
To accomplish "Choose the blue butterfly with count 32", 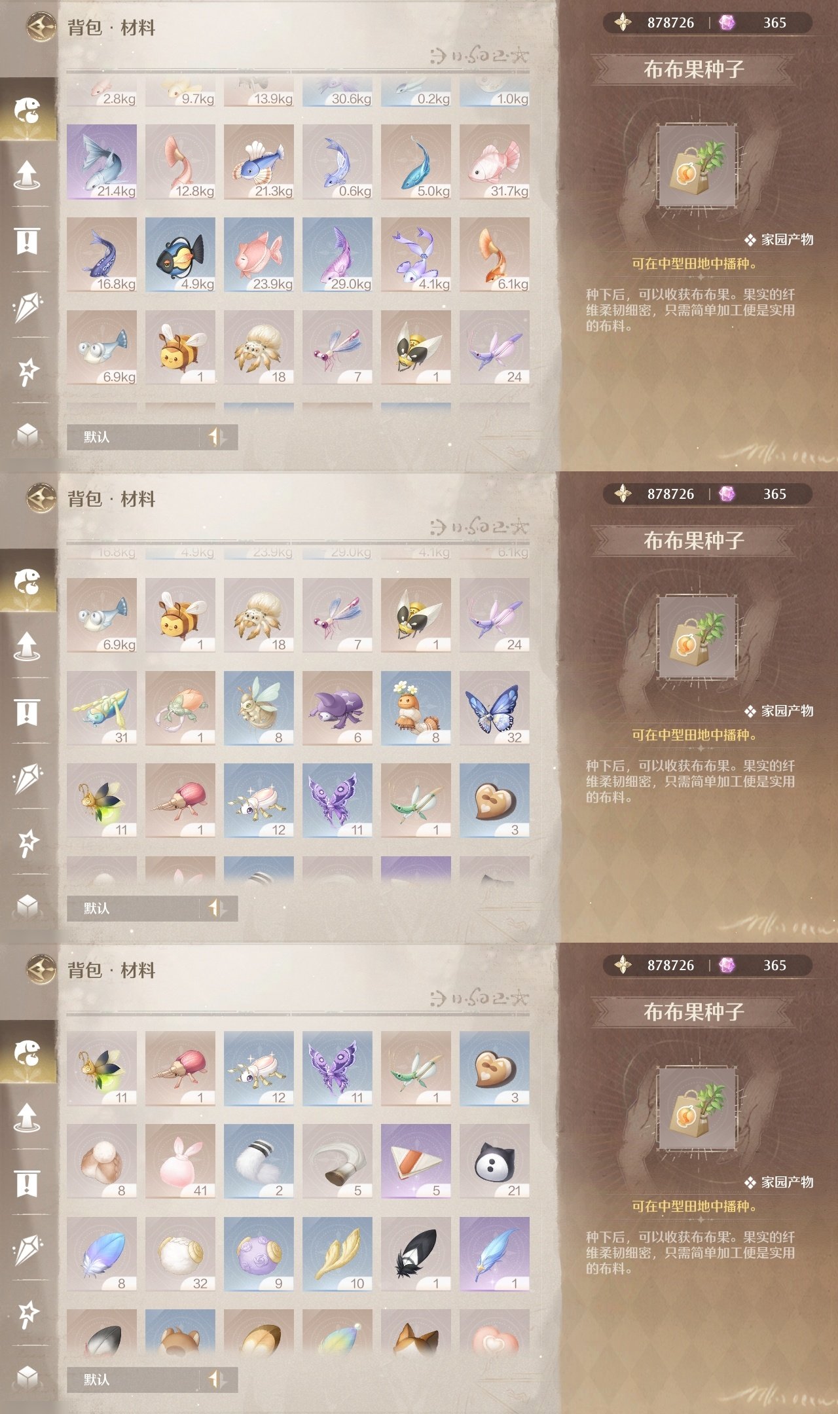I will tap(494, 708).
